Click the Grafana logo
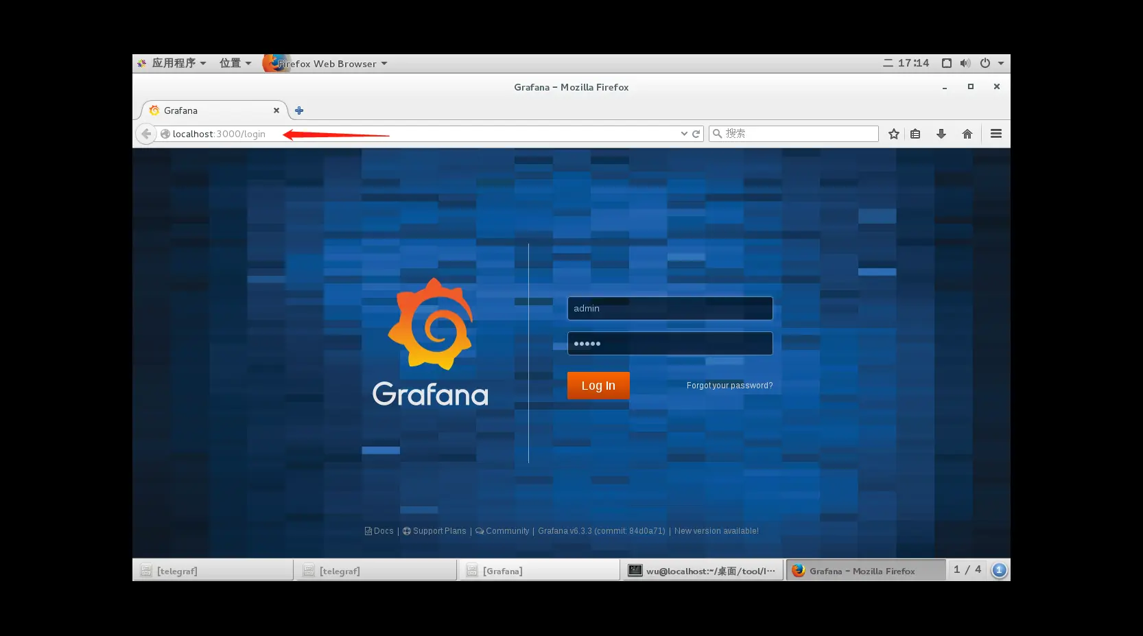 (x=430, y=342)
